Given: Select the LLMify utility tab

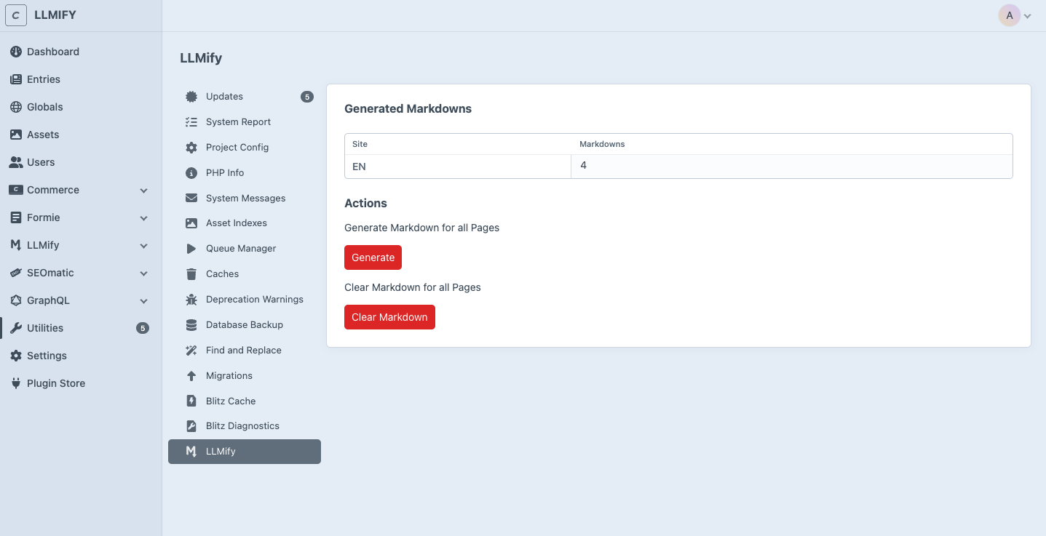Looking at the screenshot, I should [x=244, y=451].
